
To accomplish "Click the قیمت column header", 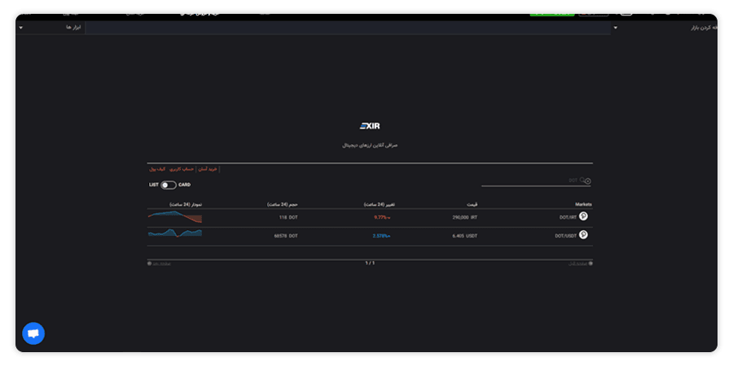I will tap(472, 204).
